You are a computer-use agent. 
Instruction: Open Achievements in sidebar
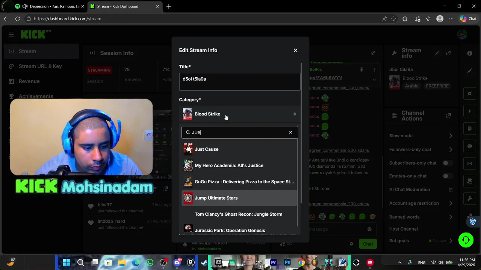(x=41, y=96)
